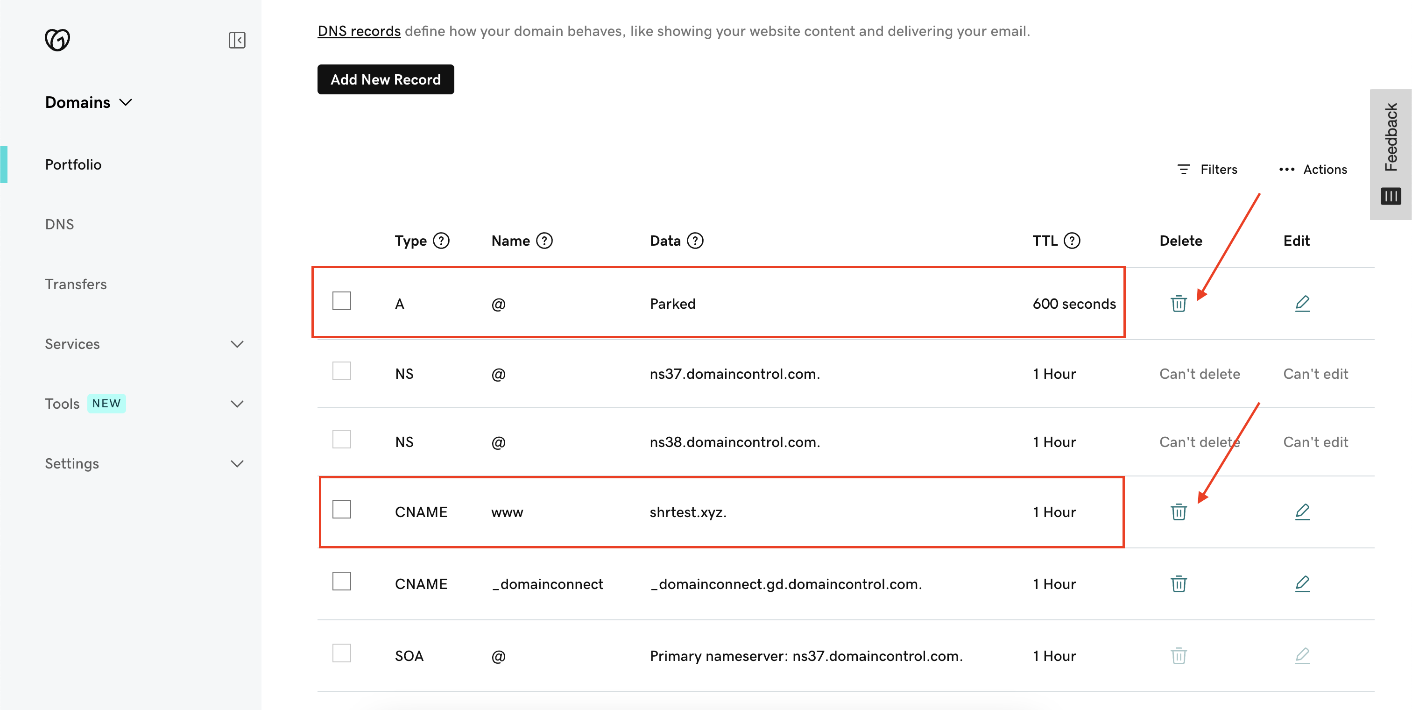Image resolution: width=1412 pixels, height=710 pixels.
Task: Follow the DNS records link
Action: (x=359, y=31)
